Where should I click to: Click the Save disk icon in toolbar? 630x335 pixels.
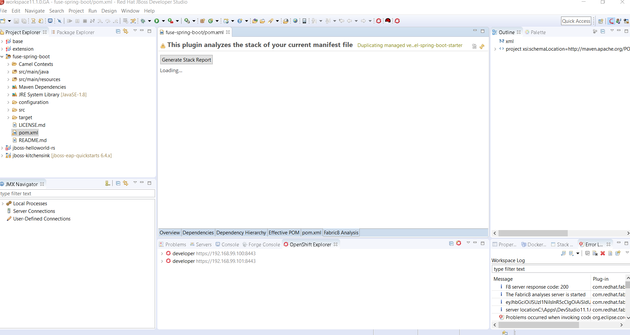point(16,21)
